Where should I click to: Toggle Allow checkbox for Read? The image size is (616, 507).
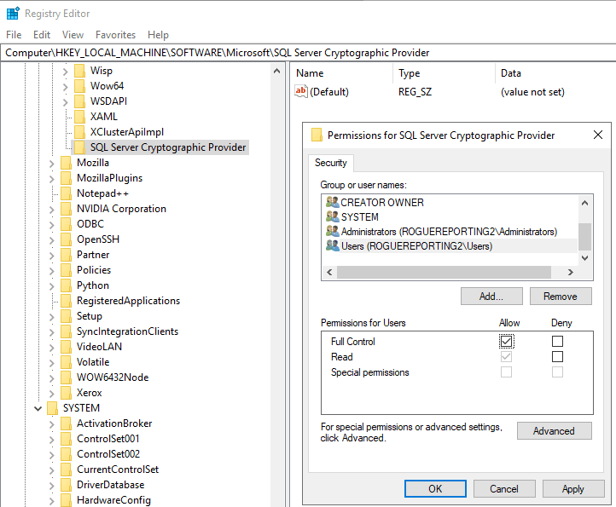coord(507,357)
